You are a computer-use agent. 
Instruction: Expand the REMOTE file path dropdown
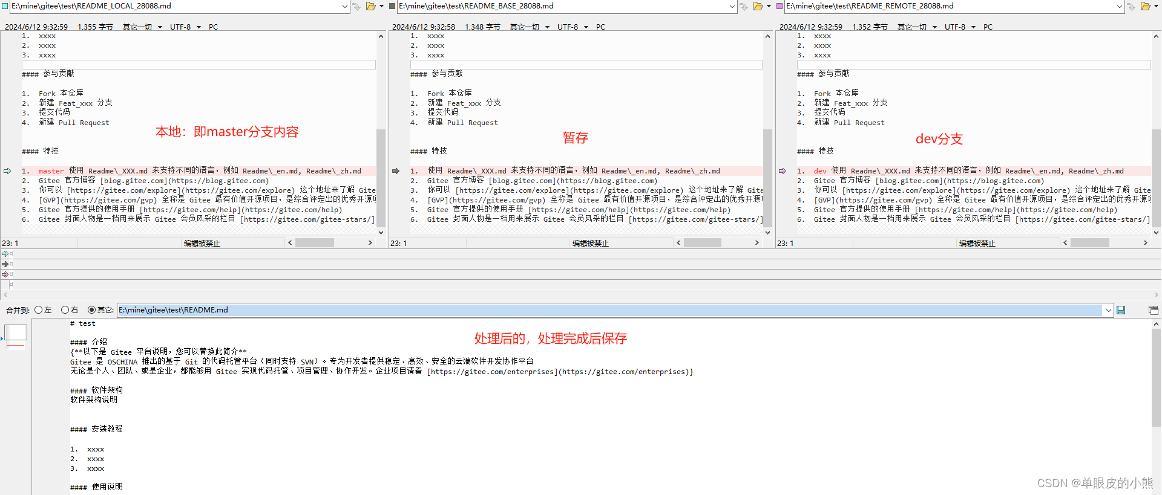click(1120, 6)
